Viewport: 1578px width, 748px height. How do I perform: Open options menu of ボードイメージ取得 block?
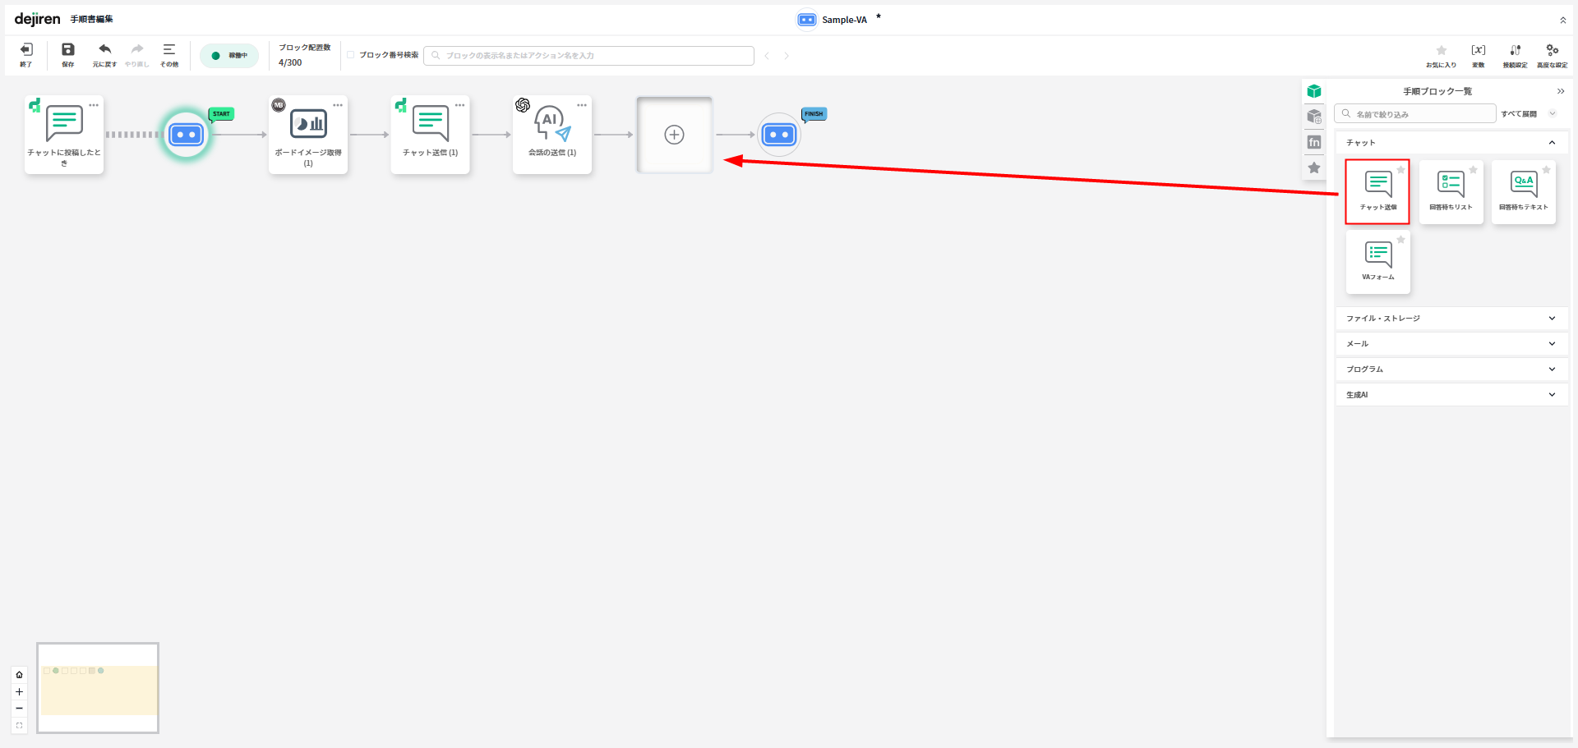[338, 105]
